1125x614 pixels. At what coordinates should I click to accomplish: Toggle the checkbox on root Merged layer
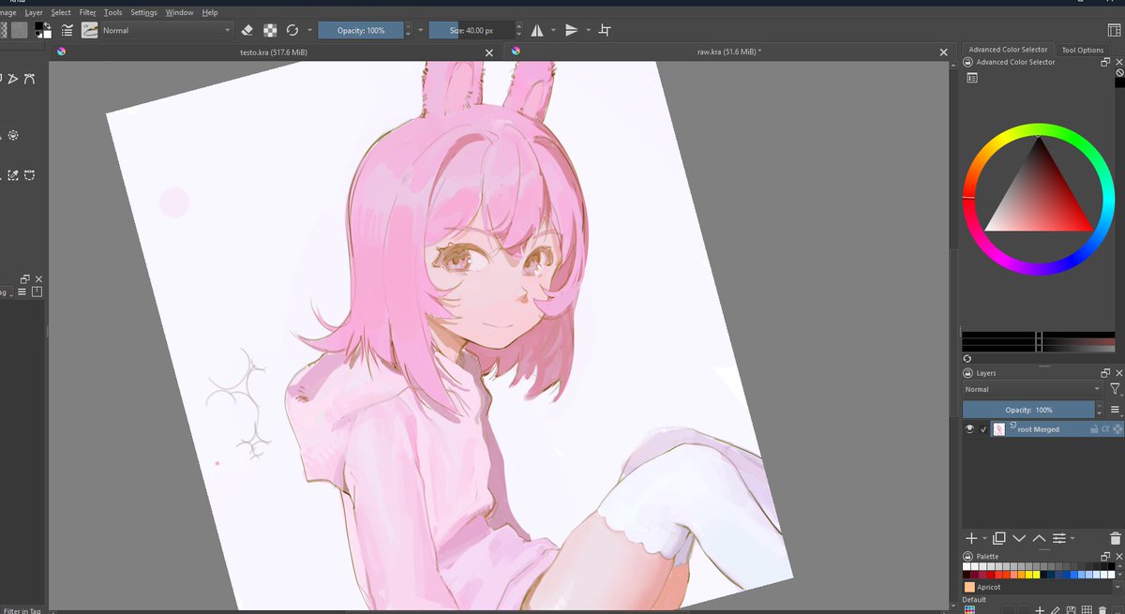(x=983, y=429)
